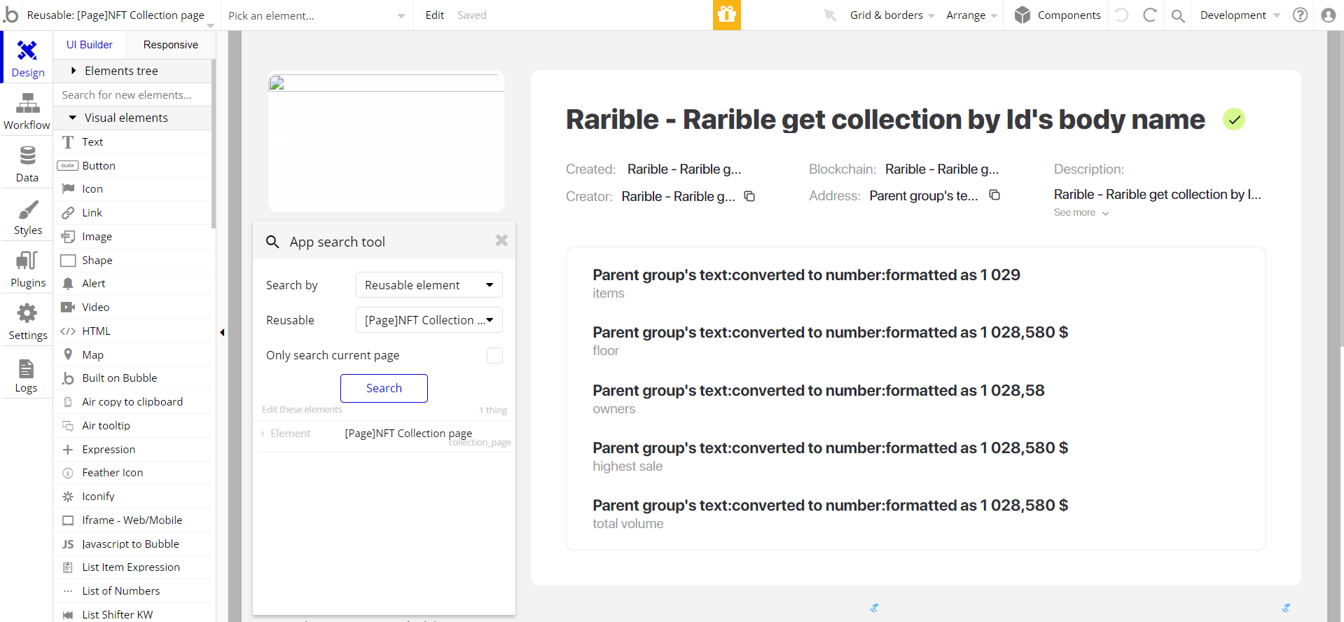This screenshot has height=622, width=1344.
Task: Add a Map element from palette
Action: coord(133,354)
